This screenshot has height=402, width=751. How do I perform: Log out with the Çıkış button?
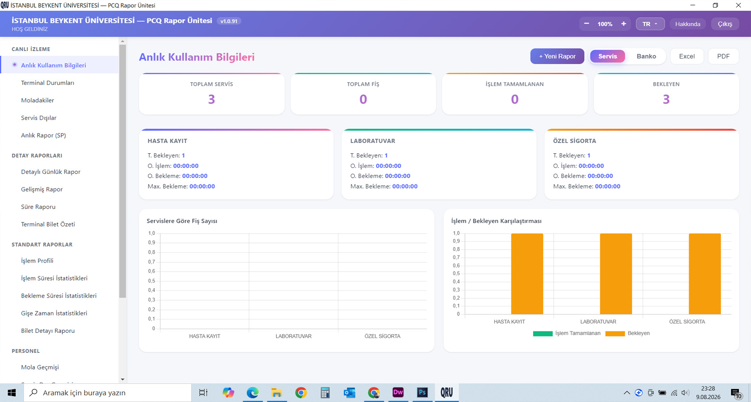725,24
